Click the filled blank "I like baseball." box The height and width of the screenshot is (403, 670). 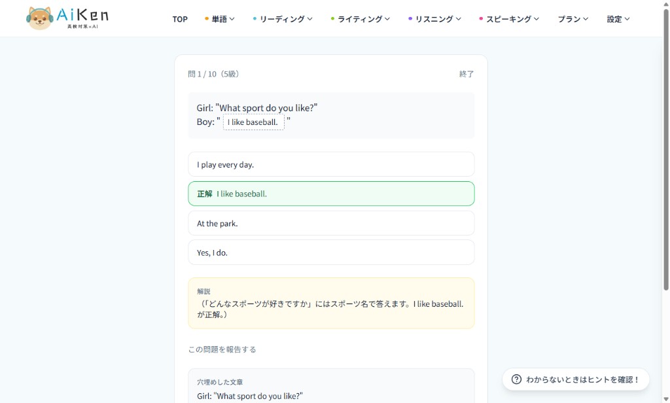[253, 122]
